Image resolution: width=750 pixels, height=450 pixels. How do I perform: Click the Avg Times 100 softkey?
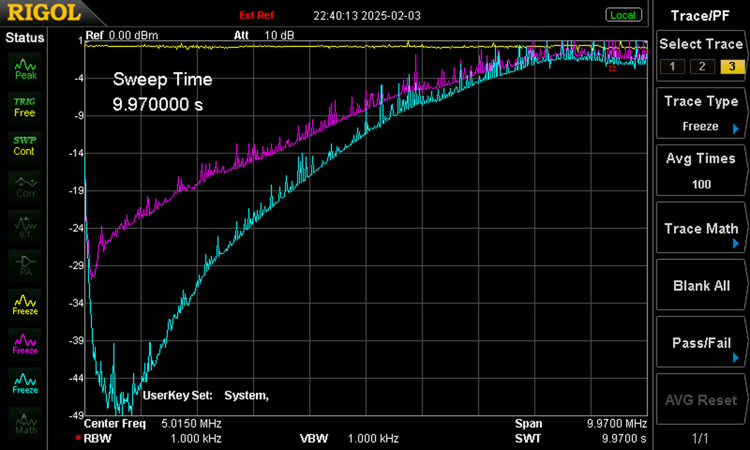[x=701, y=171]
